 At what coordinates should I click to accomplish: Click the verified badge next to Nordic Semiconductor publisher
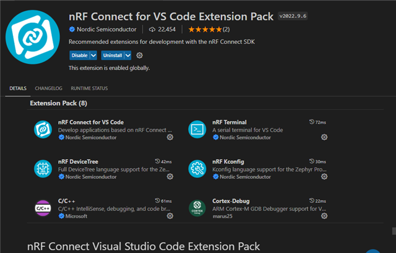(72, 29)
